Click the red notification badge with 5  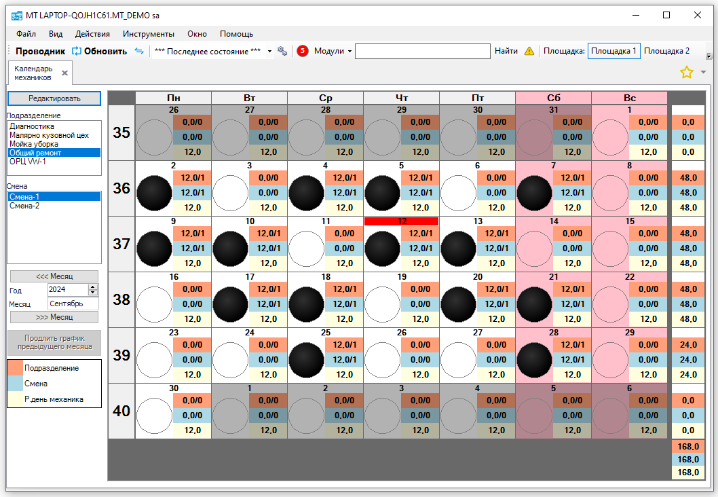[x=303, y=51]
